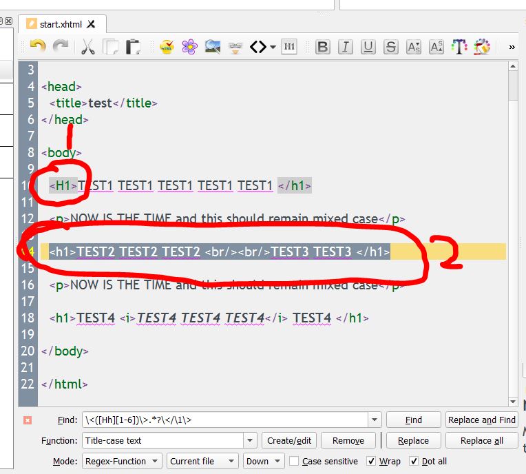This screenshot has height=474, width=526.
Task: Click the Create/edit function button
Action: pos(289,440)
